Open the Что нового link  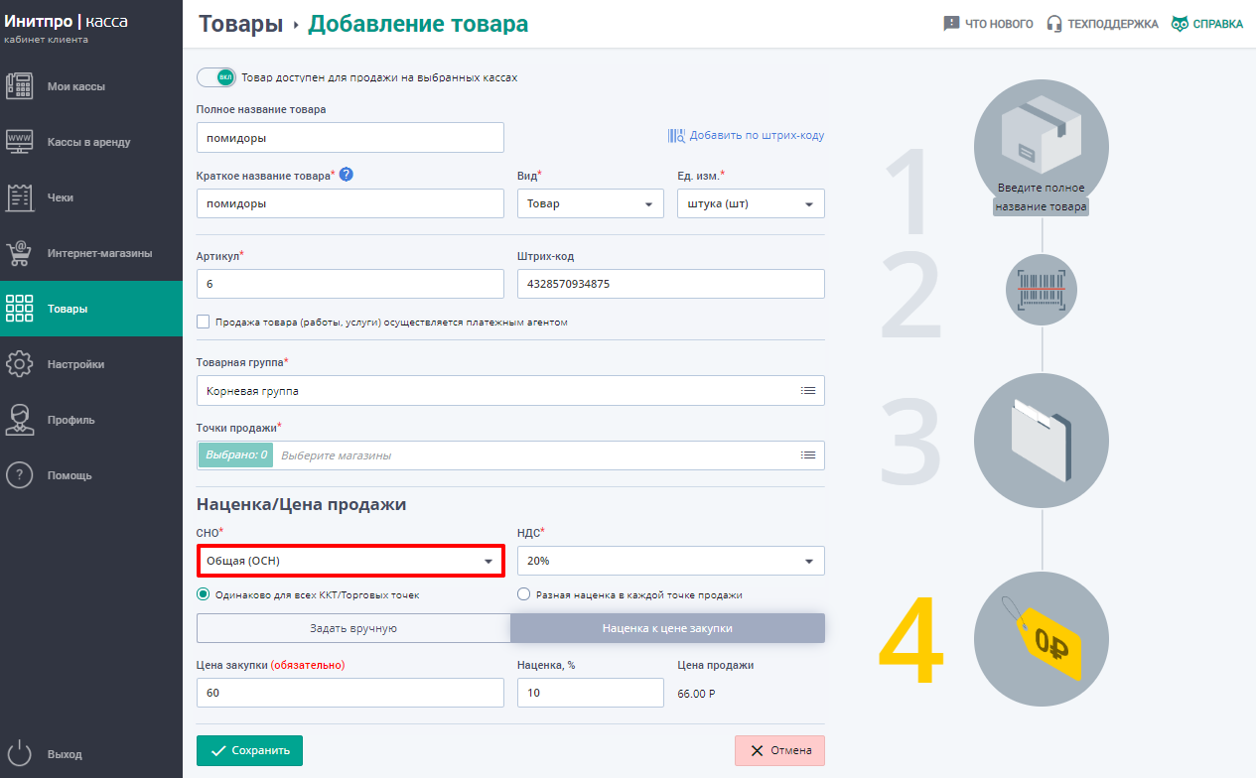click(x=988, y=24)
